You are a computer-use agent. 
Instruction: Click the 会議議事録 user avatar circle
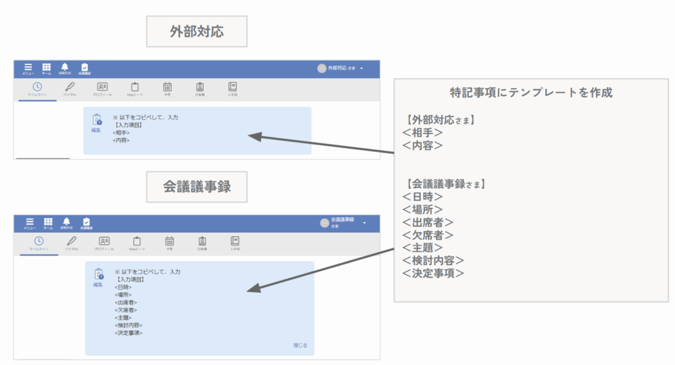pyautogui.click(x=324, y=223)
